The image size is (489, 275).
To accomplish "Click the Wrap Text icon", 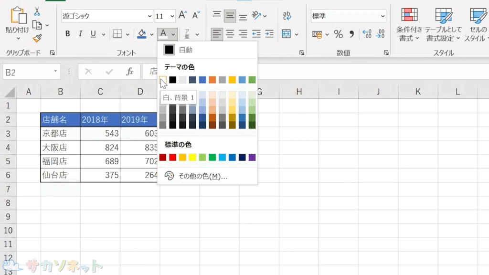I will click(287, 15).
